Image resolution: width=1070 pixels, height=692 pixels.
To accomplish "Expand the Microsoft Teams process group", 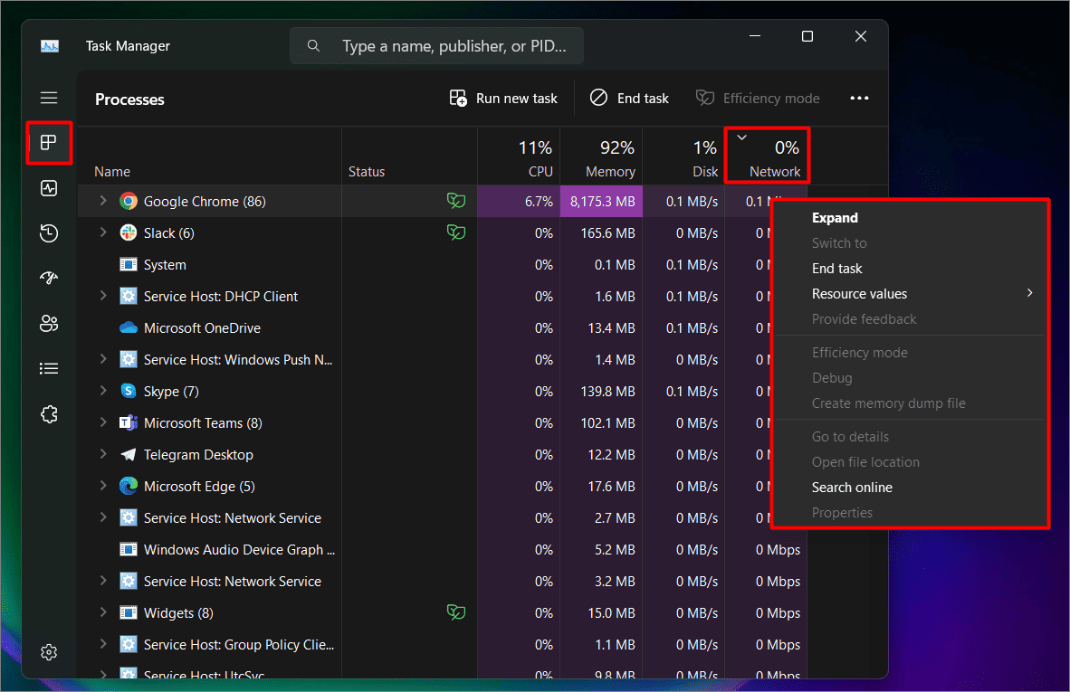I will (102, 422).
